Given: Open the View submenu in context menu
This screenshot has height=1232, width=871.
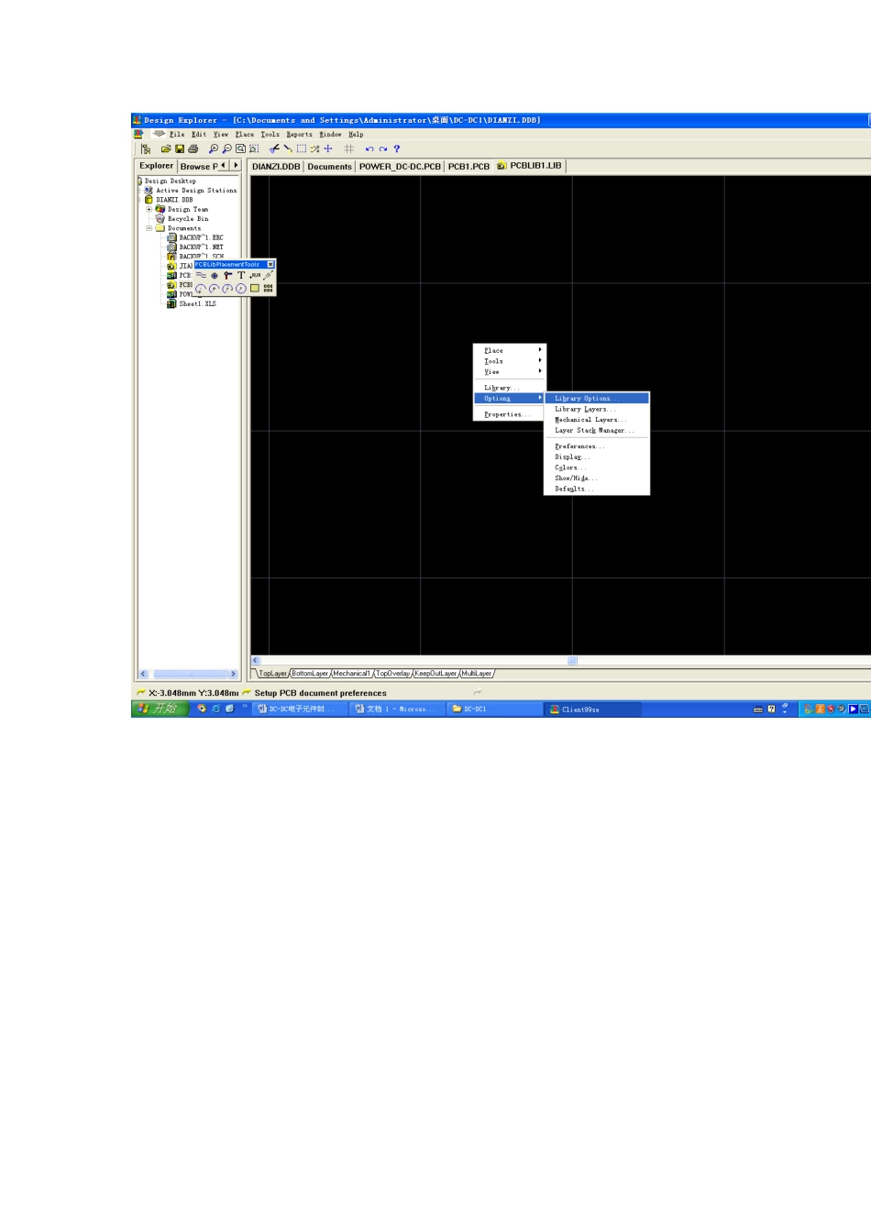Looking at the screenshot, I should point(510,372).
